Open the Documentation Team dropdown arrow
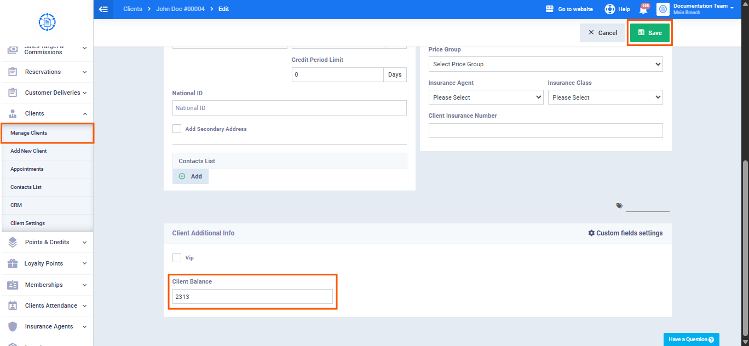The image size is (749, 346). click(x=732, y=7)
